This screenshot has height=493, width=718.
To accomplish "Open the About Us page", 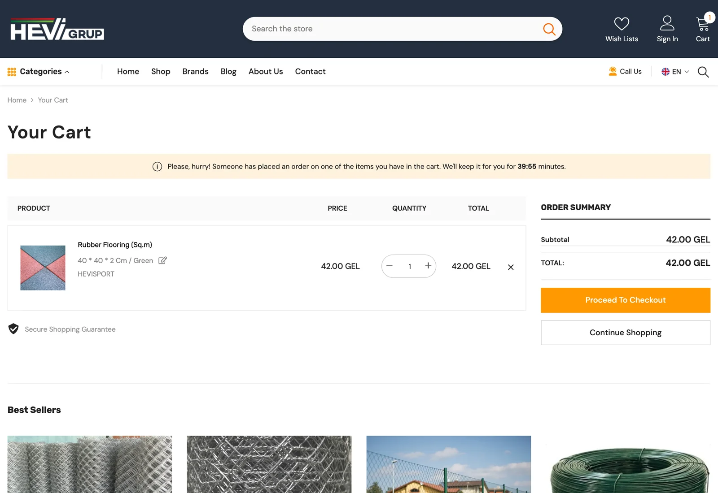I will 266,72.
